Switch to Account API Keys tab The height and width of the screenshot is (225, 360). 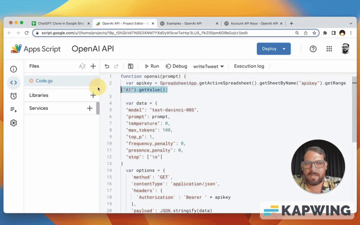click(253, 24)
